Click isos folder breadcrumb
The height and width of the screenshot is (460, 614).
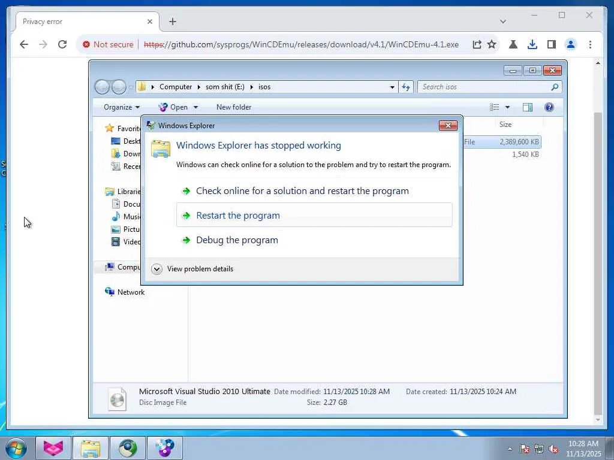[264, 87]
